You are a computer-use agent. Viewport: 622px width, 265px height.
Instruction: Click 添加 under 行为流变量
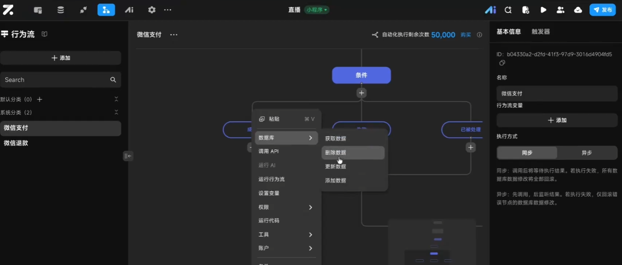click(x=557, y=120)
